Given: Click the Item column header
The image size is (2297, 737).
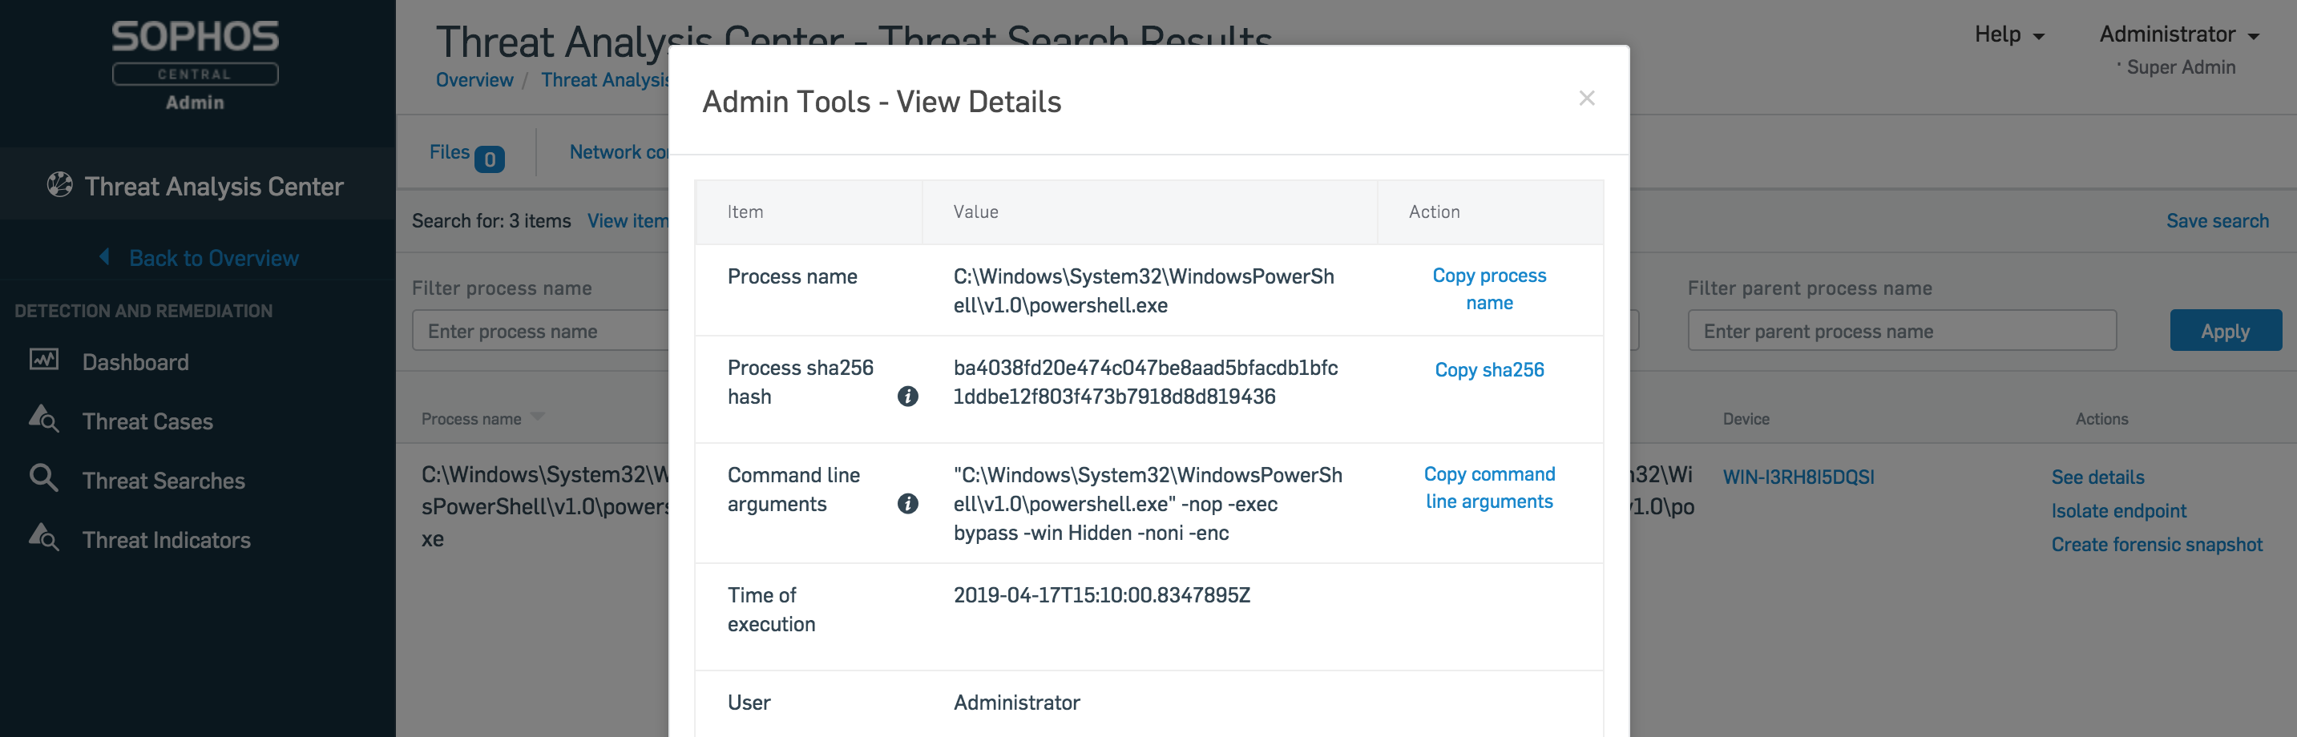Looking at the screenshot, I should 745,212.
